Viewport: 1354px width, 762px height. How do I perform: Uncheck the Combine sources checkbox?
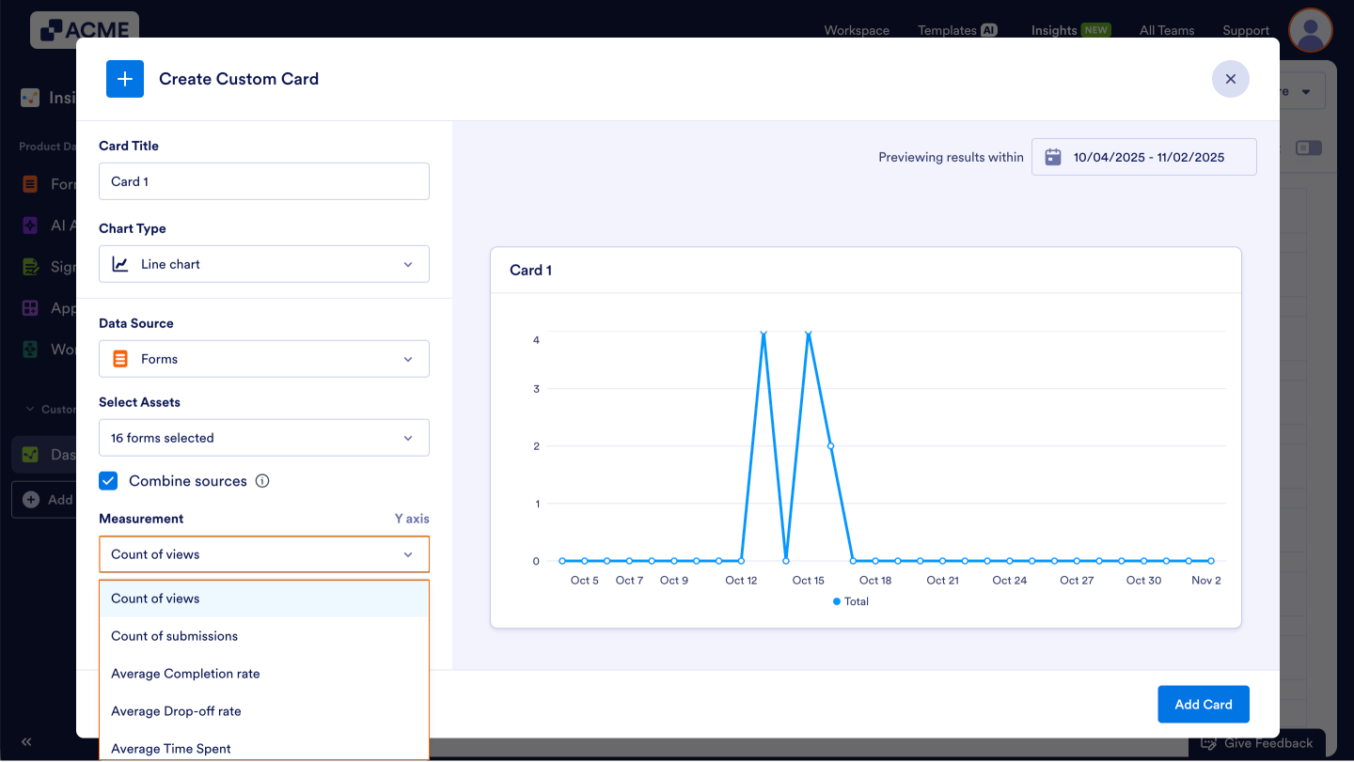(108, 480)
